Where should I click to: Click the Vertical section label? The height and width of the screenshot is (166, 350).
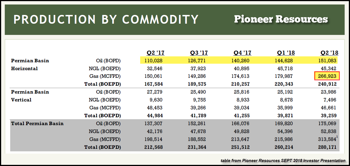[x=21, y=100]
